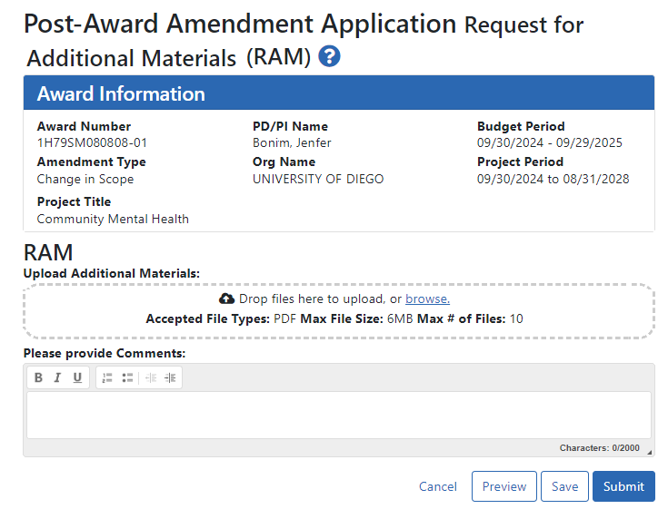Preview the amendment application
The width and height of the screenshot is (668, 509).
504,486
